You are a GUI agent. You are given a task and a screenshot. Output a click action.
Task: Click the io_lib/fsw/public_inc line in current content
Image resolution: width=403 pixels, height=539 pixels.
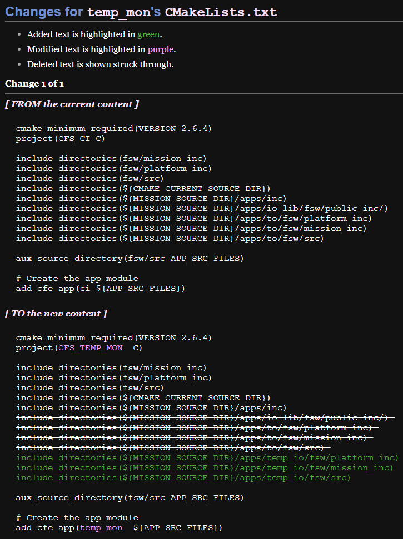(x=201, y=209)
